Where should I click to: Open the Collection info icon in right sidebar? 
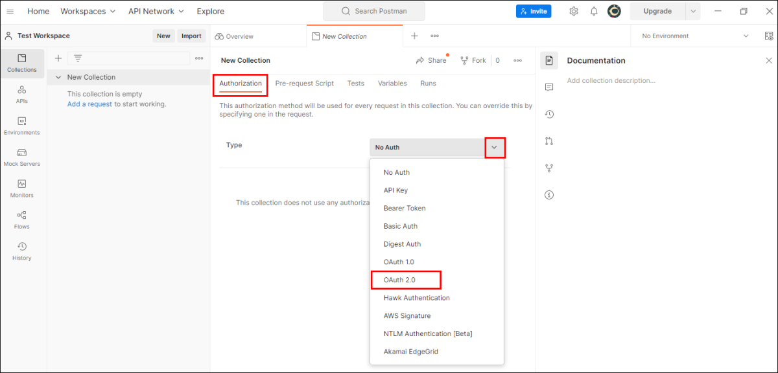(x=549, y=195)
